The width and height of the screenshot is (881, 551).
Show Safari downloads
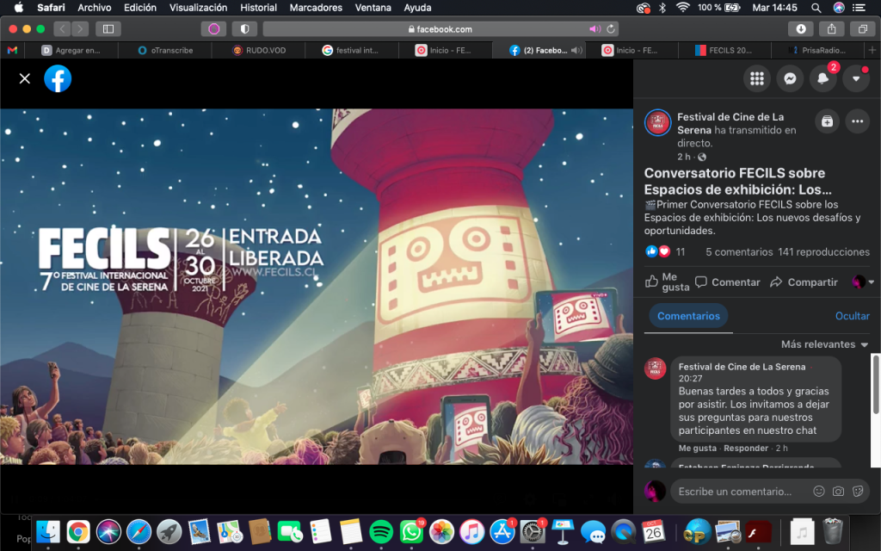tap(801, 28)
